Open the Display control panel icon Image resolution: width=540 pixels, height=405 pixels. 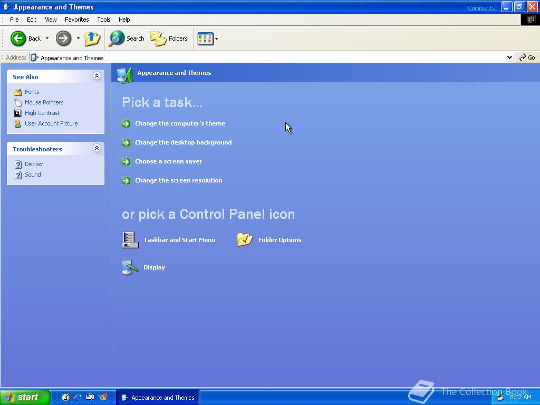130,267
